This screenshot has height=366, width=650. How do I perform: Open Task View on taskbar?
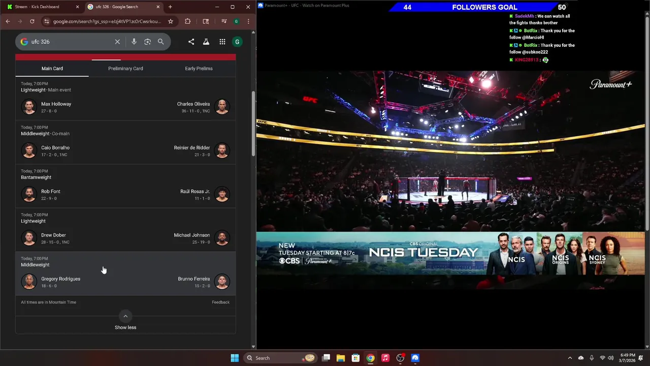click(326, 358)
